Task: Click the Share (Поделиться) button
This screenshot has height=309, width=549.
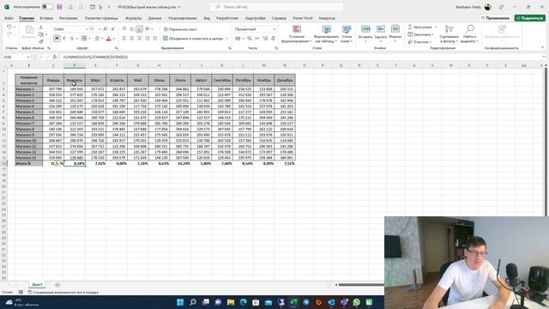Action: pyautogui.click(x=530, y=18)
